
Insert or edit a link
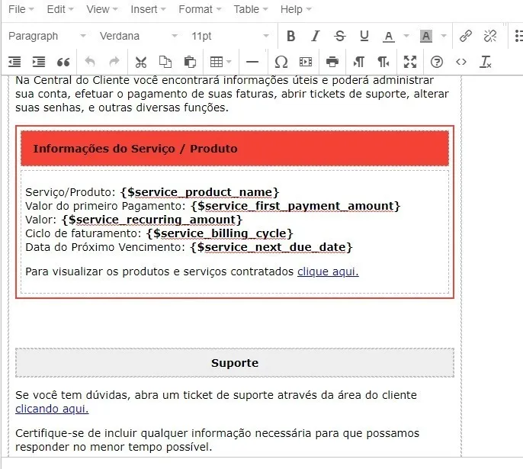pyautogui.click(x=465, y=36)
